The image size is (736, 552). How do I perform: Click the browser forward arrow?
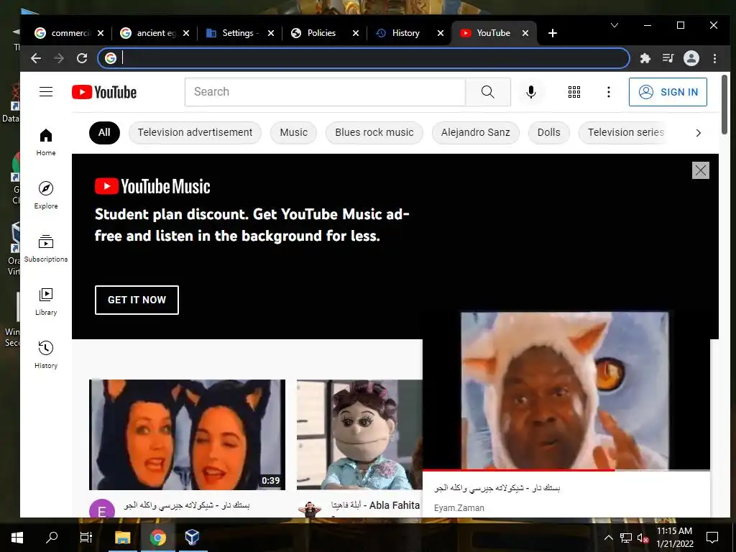pyautogui.click(x=59, y=58)
